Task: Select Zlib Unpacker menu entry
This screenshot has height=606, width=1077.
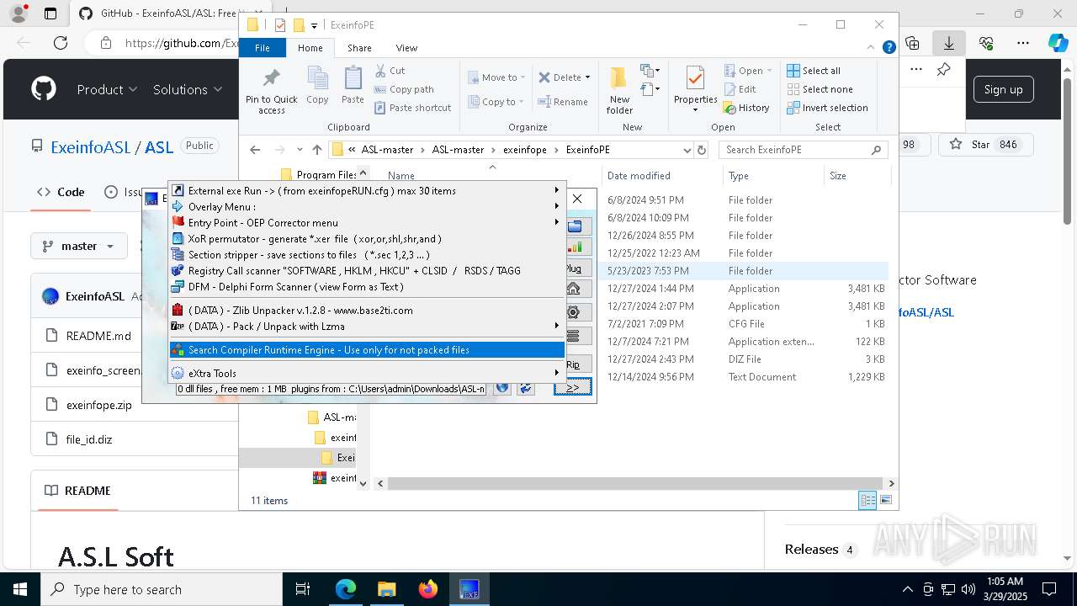Action: [366, 311]
